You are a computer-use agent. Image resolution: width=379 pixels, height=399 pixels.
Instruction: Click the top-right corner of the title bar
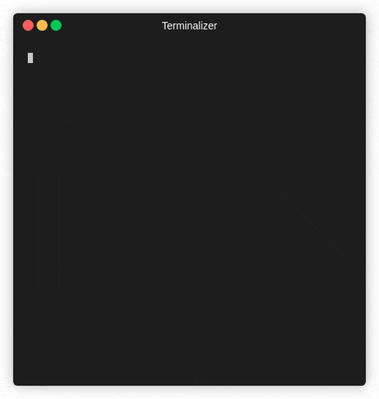364,15
